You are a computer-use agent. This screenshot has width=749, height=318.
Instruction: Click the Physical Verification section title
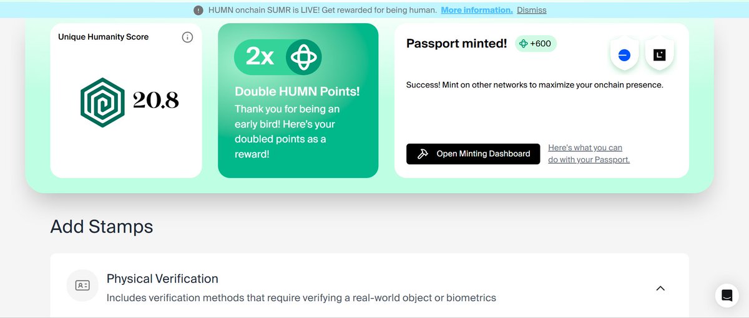pos(162,279)
